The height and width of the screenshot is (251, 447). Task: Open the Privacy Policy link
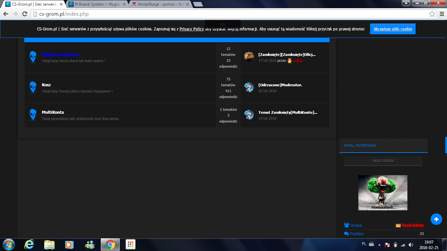(191, 29)
